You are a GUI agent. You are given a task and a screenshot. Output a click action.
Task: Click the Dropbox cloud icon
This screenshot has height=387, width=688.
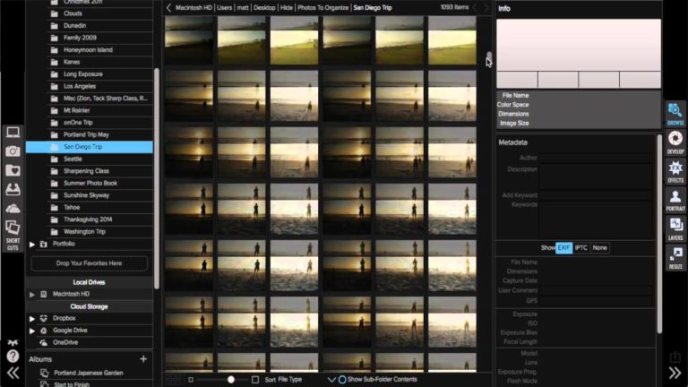click(x=43, y=318)
